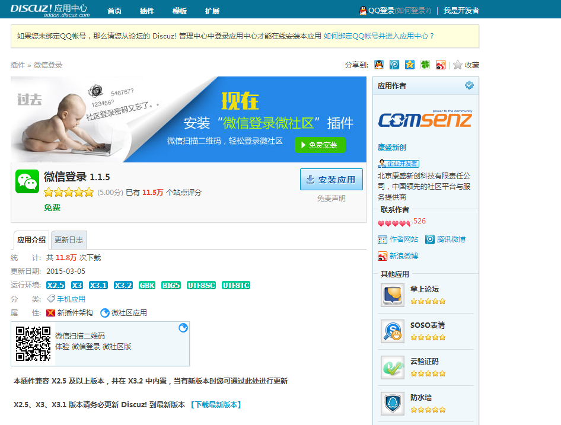561x425 pixels.
Task: Open the 模板 menu item
Action: click(180, 11)
